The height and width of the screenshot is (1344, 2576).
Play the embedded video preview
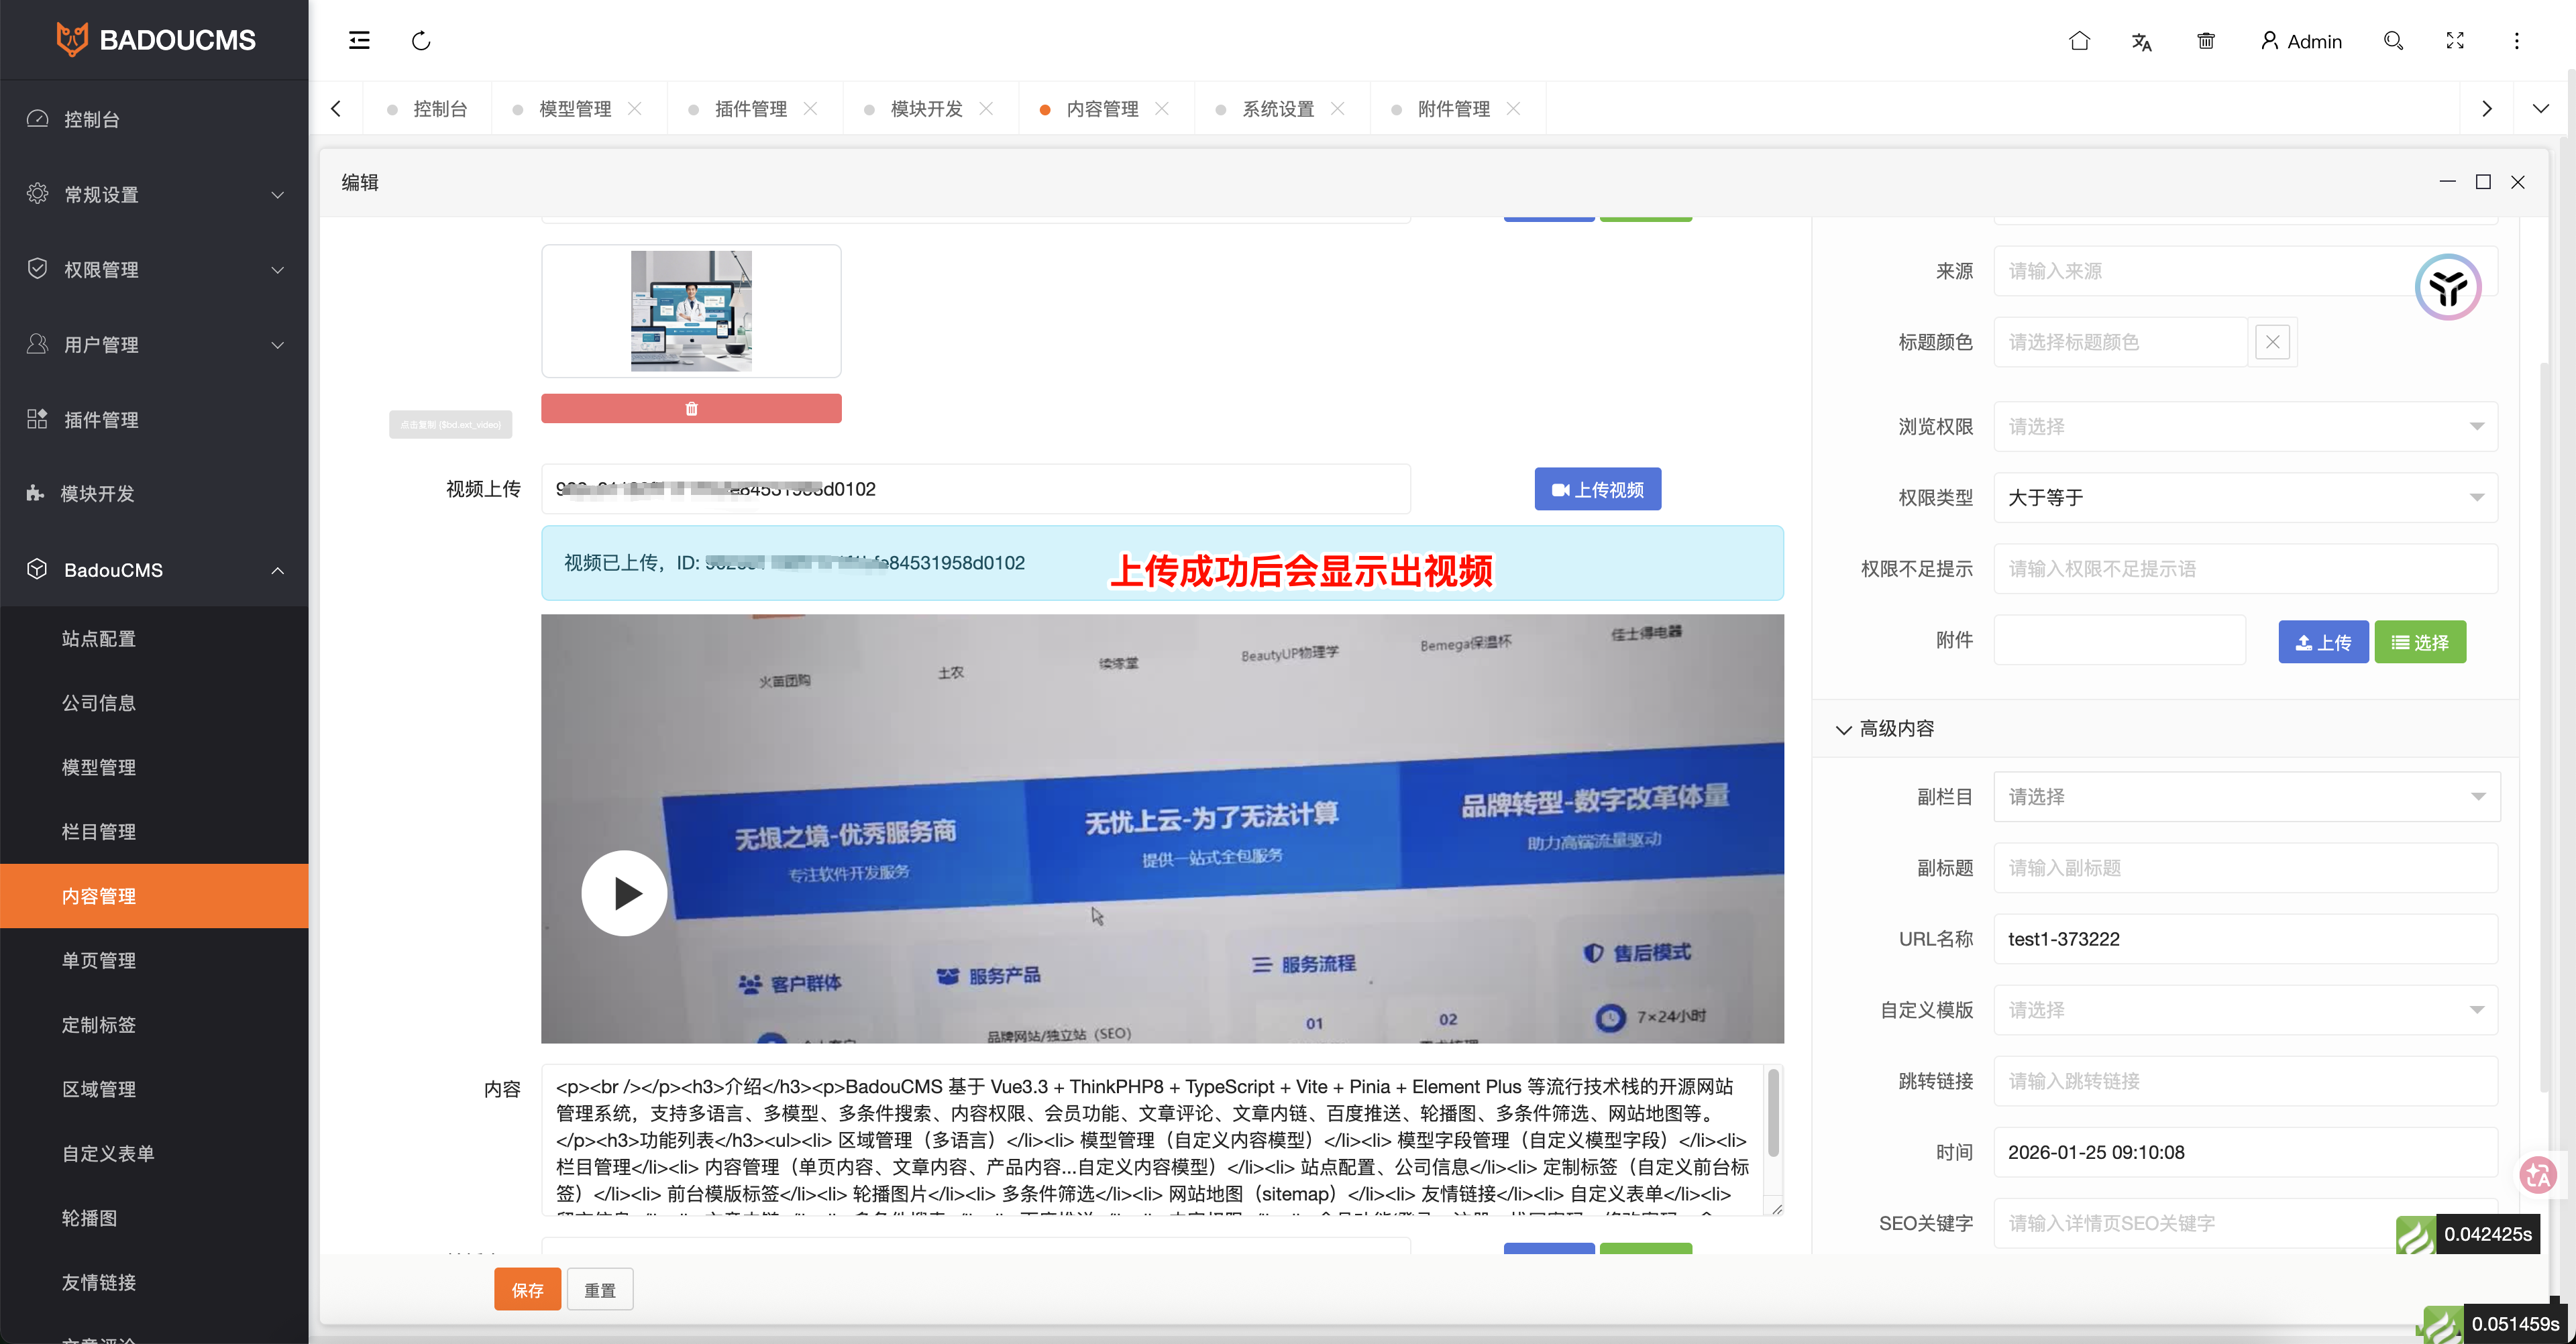click(624, 892)
